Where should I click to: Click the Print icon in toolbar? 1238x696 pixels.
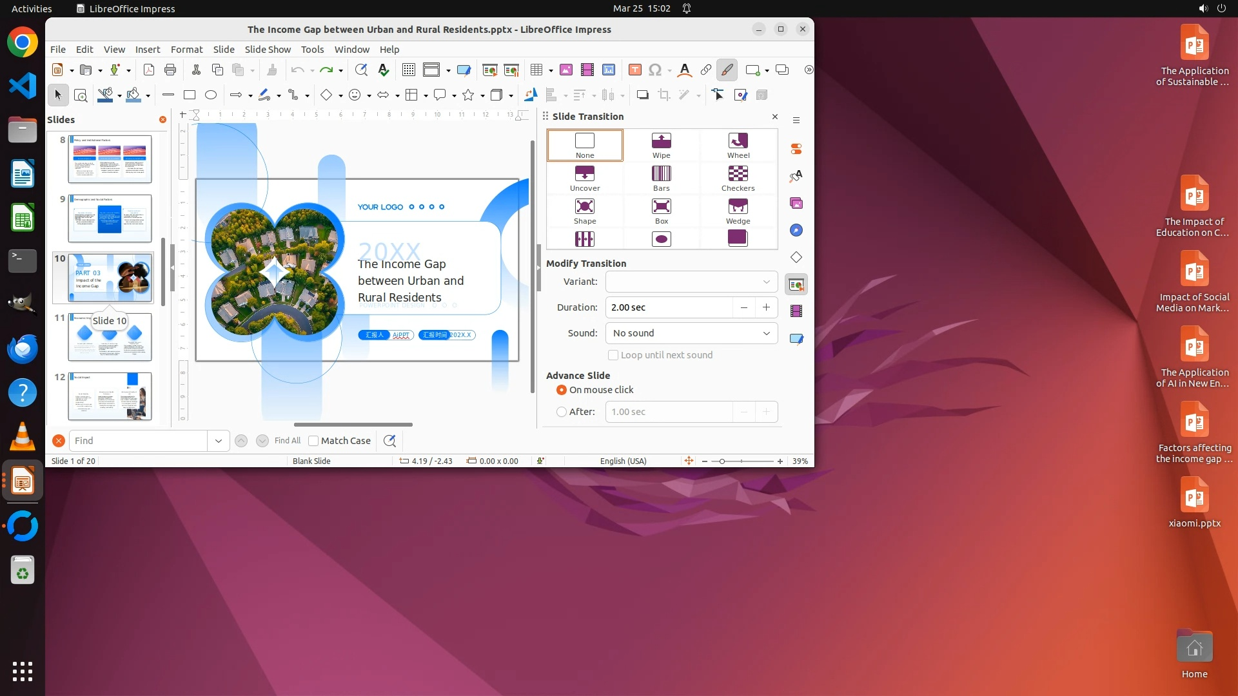pyautogui.click(x=170, y=70)
